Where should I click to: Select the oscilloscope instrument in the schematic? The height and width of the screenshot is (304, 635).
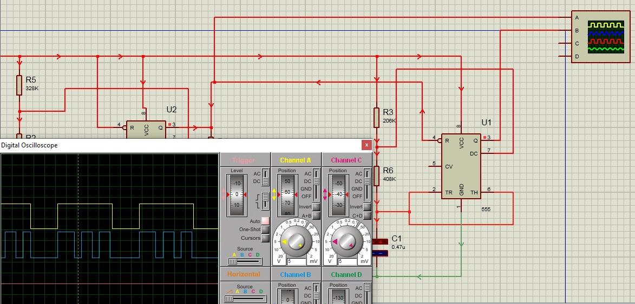tap(600, 37)
